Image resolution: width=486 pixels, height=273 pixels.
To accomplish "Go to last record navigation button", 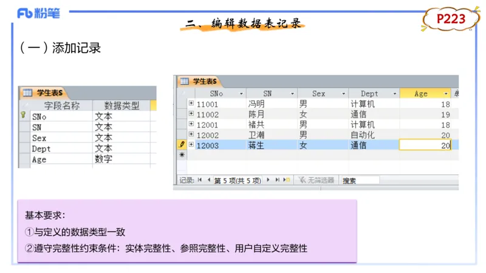I will pos(278,180).
